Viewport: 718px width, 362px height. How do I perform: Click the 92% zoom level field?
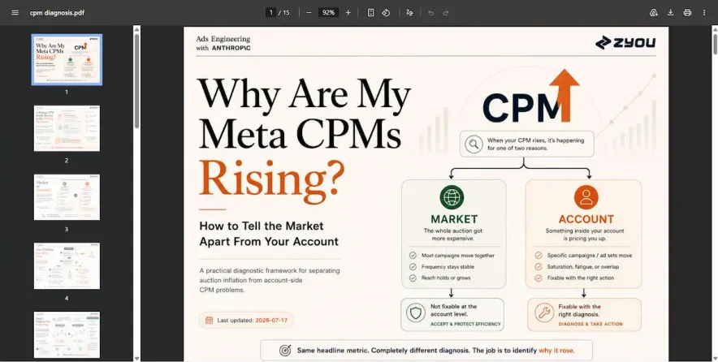pos(328,12)
